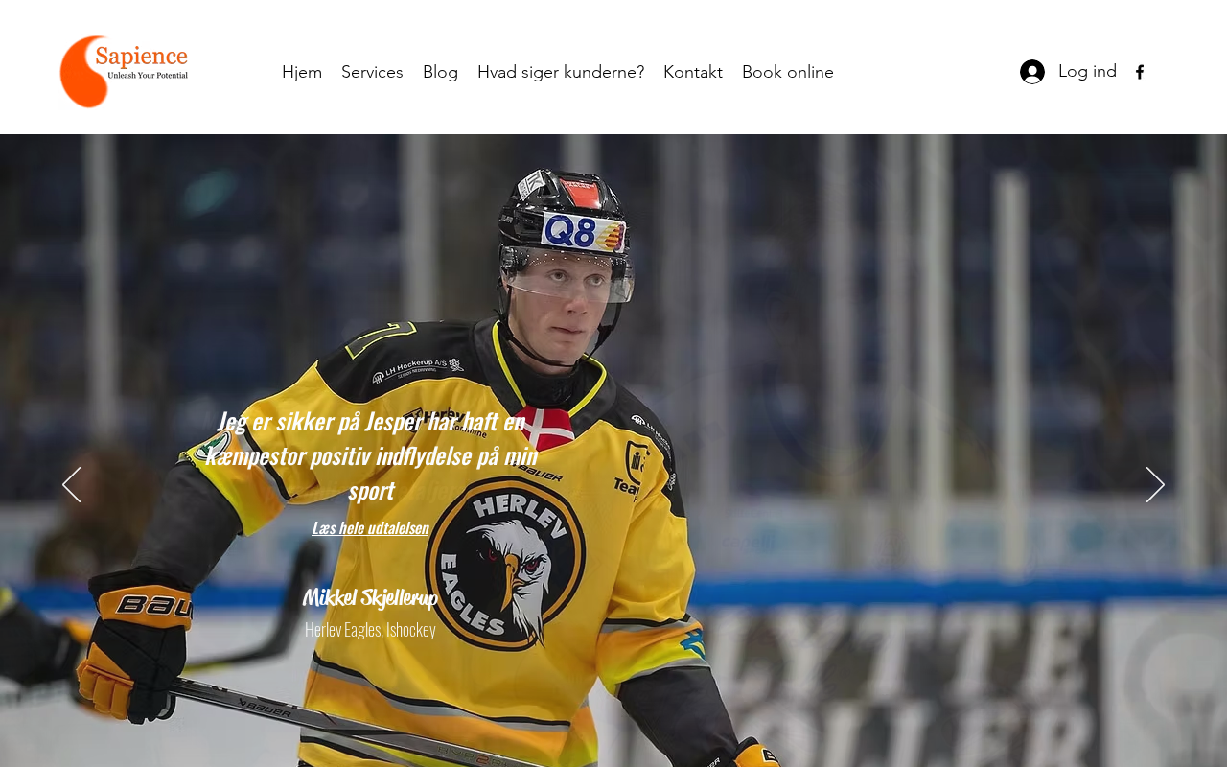1227x767 pixels.
Task: Click the testimonial quote heading
Action: pyautogui.click(x=371, y=455)
